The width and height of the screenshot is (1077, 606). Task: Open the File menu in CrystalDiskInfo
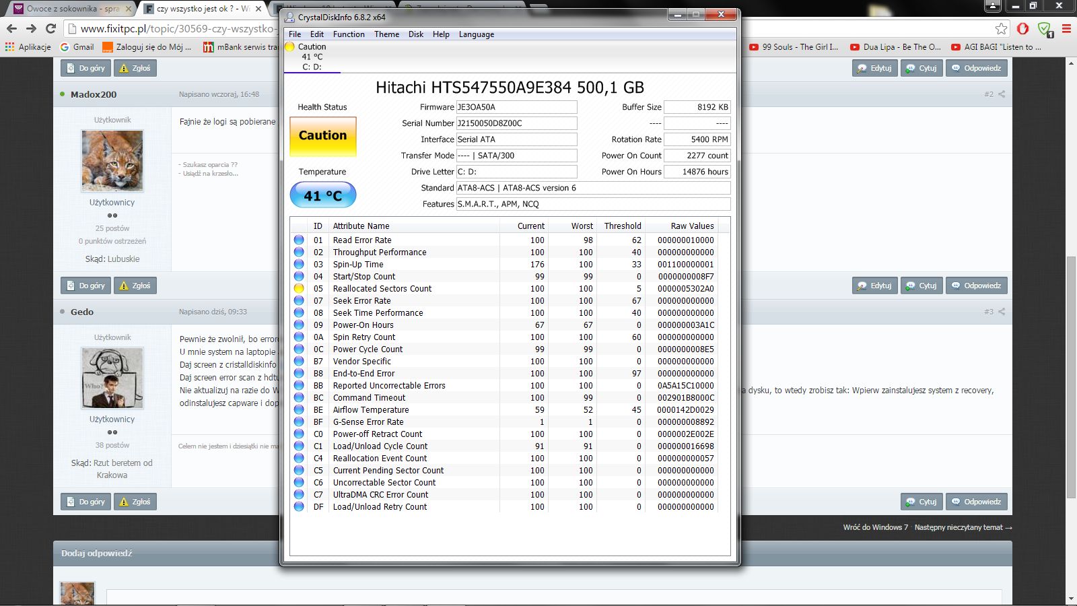[x=295, y=34]
